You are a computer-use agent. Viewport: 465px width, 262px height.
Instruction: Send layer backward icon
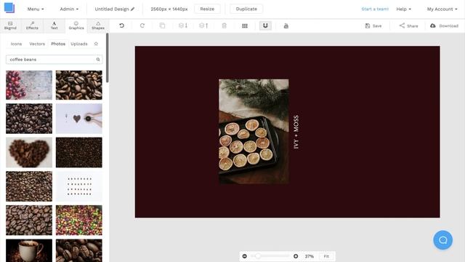tap(182, 26)
